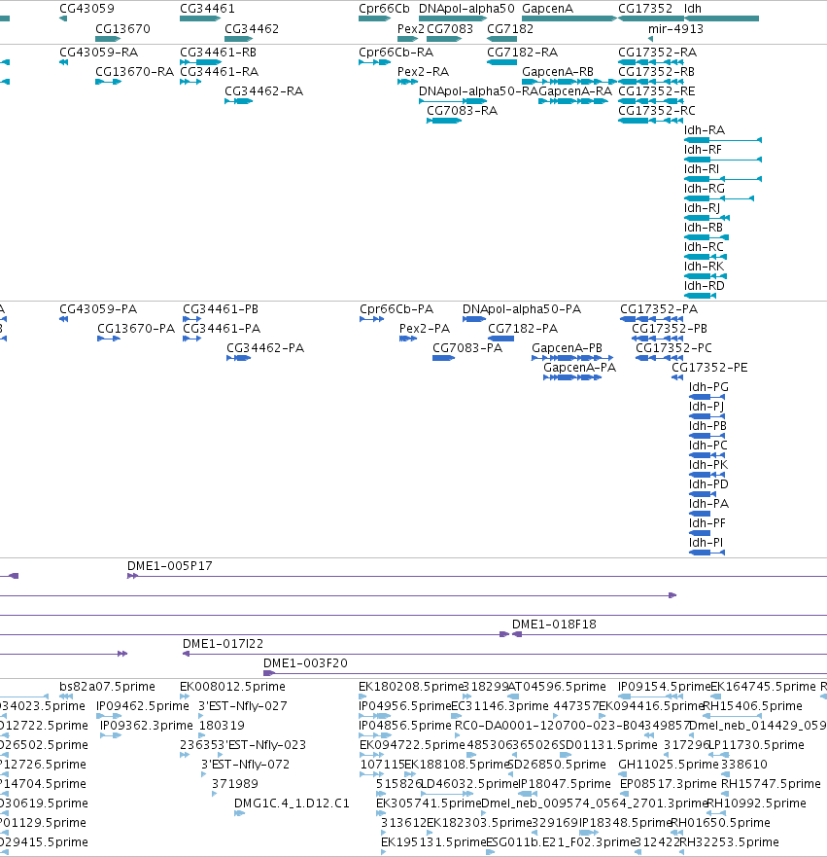Screen dimensions: 827x857
Task: Click EST IP18047.5prime
Action: pyautogui.click(x=564, y=784)
